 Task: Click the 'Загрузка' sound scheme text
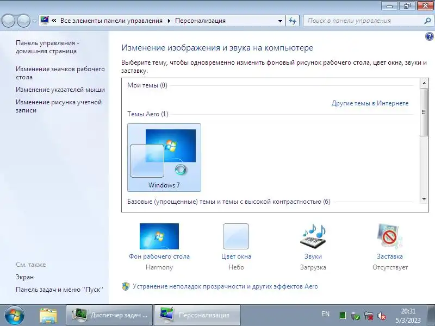(x=313, y=267)
